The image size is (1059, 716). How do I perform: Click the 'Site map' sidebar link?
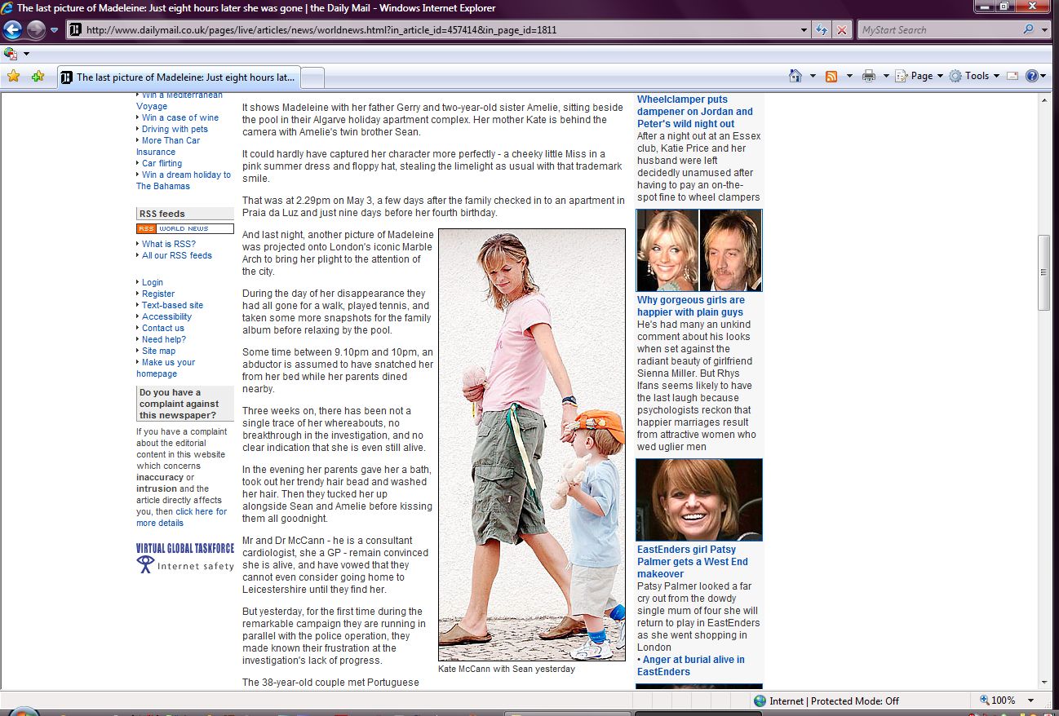(158, 351)
